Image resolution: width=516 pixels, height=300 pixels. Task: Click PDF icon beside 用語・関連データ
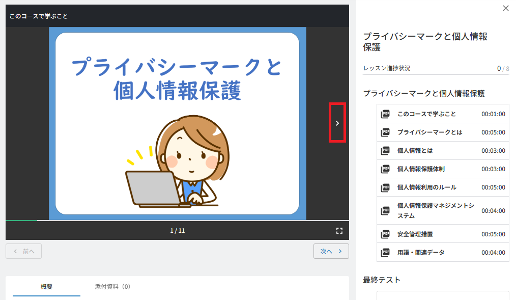tap(385, 253)
